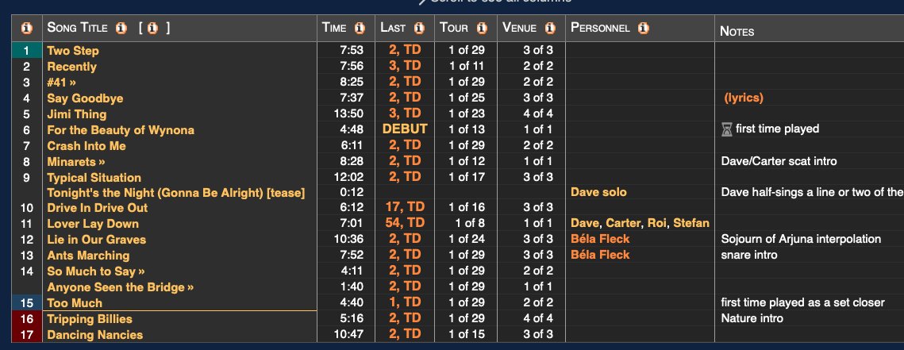This screenshot has width=904, height=350.
Task: Click the info icon beside Venue header
Action: coord(551,28)
